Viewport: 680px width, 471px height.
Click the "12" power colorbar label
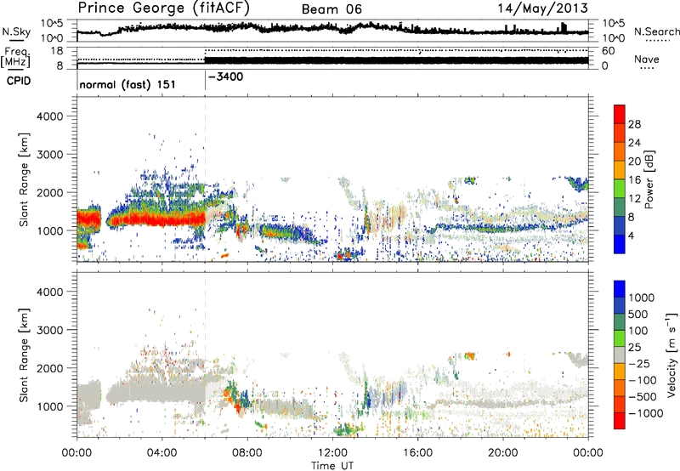coord(634,199)
